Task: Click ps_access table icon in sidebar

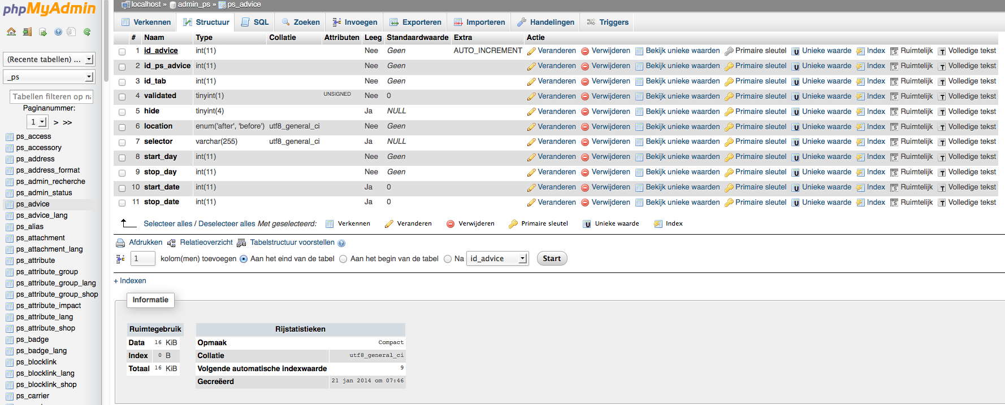Action: point(10,137)
